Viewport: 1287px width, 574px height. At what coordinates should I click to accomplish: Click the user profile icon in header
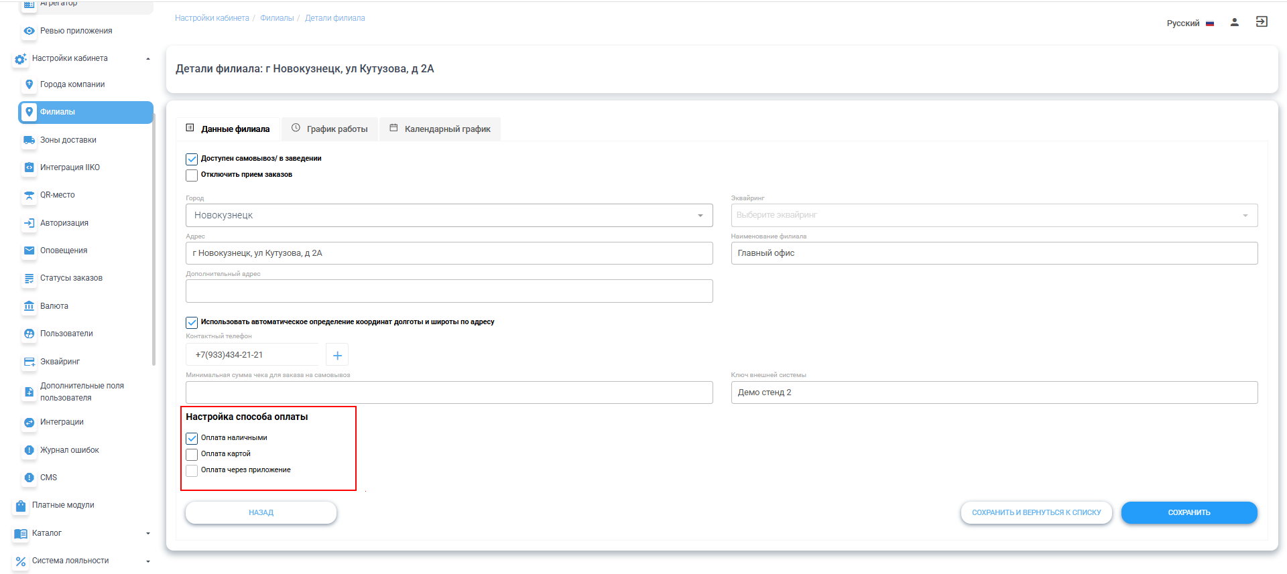(1234, 22)
